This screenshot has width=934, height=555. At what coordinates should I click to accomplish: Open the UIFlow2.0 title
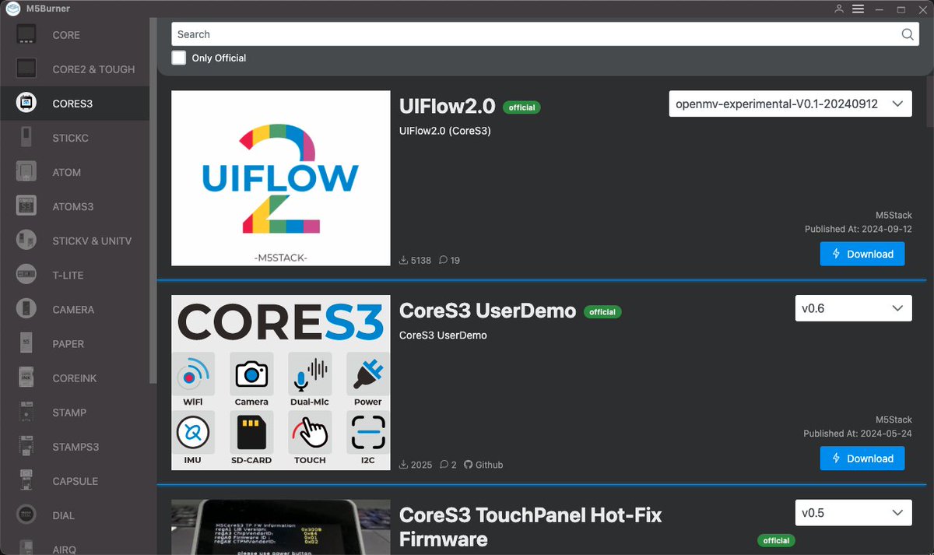tap(447, 106)
